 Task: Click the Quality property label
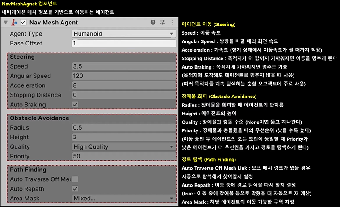(20, 147)
